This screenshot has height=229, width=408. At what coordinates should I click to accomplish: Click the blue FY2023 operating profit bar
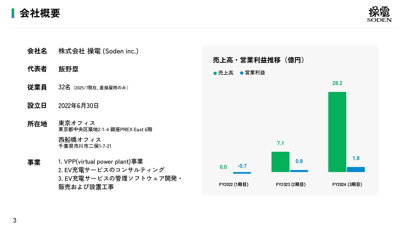299,171
